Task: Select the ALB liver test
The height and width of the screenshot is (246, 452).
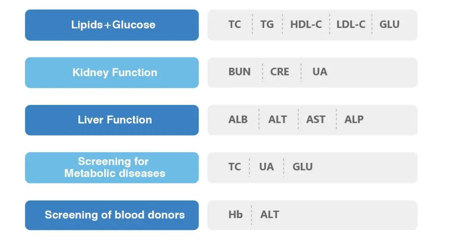Action: click(x=238, y=120)
